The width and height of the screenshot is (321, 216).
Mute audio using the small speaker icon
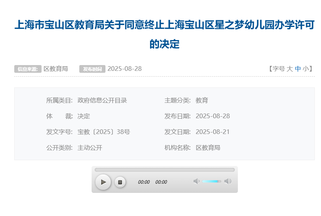196,181
